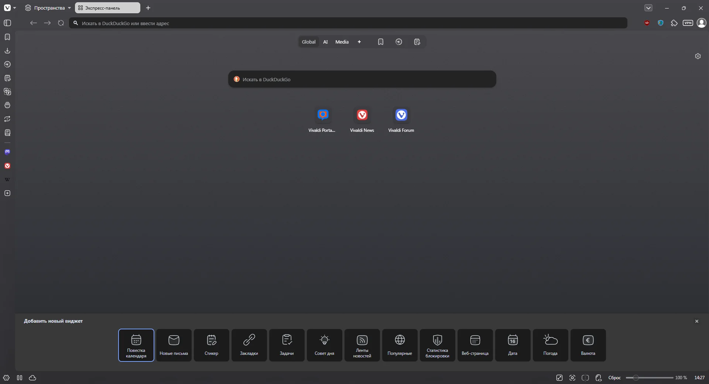Switch to the Global speed dial tab
The height and width of the screenshot is (384, 709).
click(x=309, y=42)
